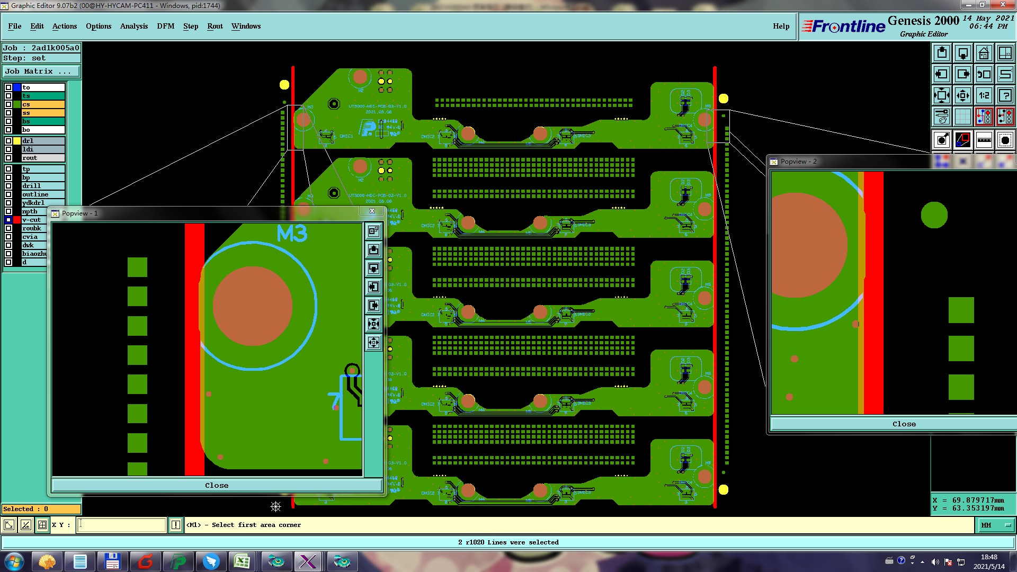The image size is (1017, 572).
Task: Click the grid display icon
Action: [962, 117]
